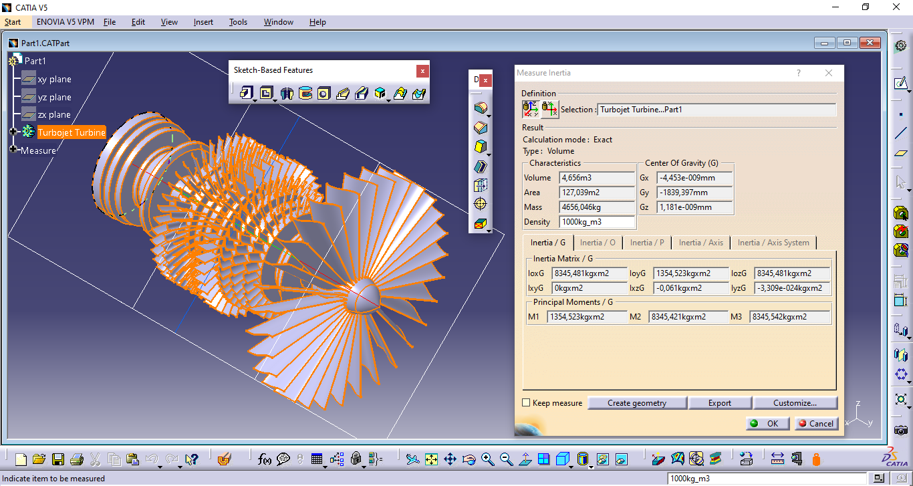The height and width of the screenshot is (486, 913).
Task: Toggle the Keep measure checkbox
Action: click(x=526, y=402)
